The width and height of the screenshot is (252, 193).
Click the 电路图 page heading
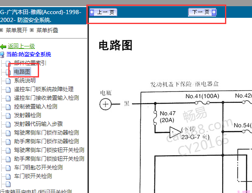(115, 46)
